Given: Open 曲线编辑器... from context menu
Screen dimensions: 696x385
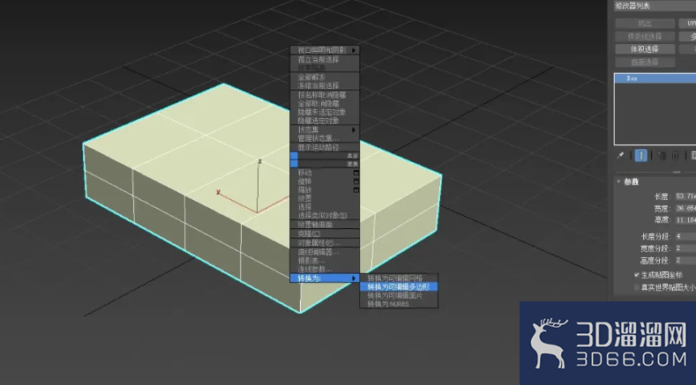Looking at the screenshot, I should pyautogui.click(x=325, y=252).
